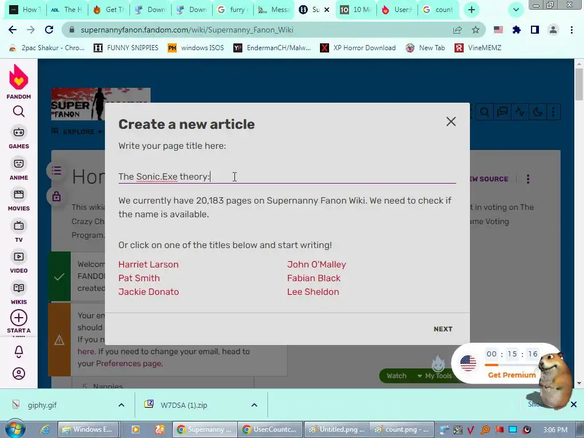584x438 pixels.
Task: Select the Jackie Donato suggested title
Action: click(149, 292)
